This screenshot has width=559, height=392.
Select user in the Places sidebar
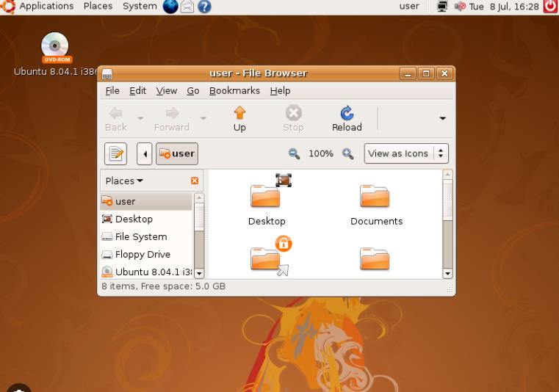tap(146, 201)
